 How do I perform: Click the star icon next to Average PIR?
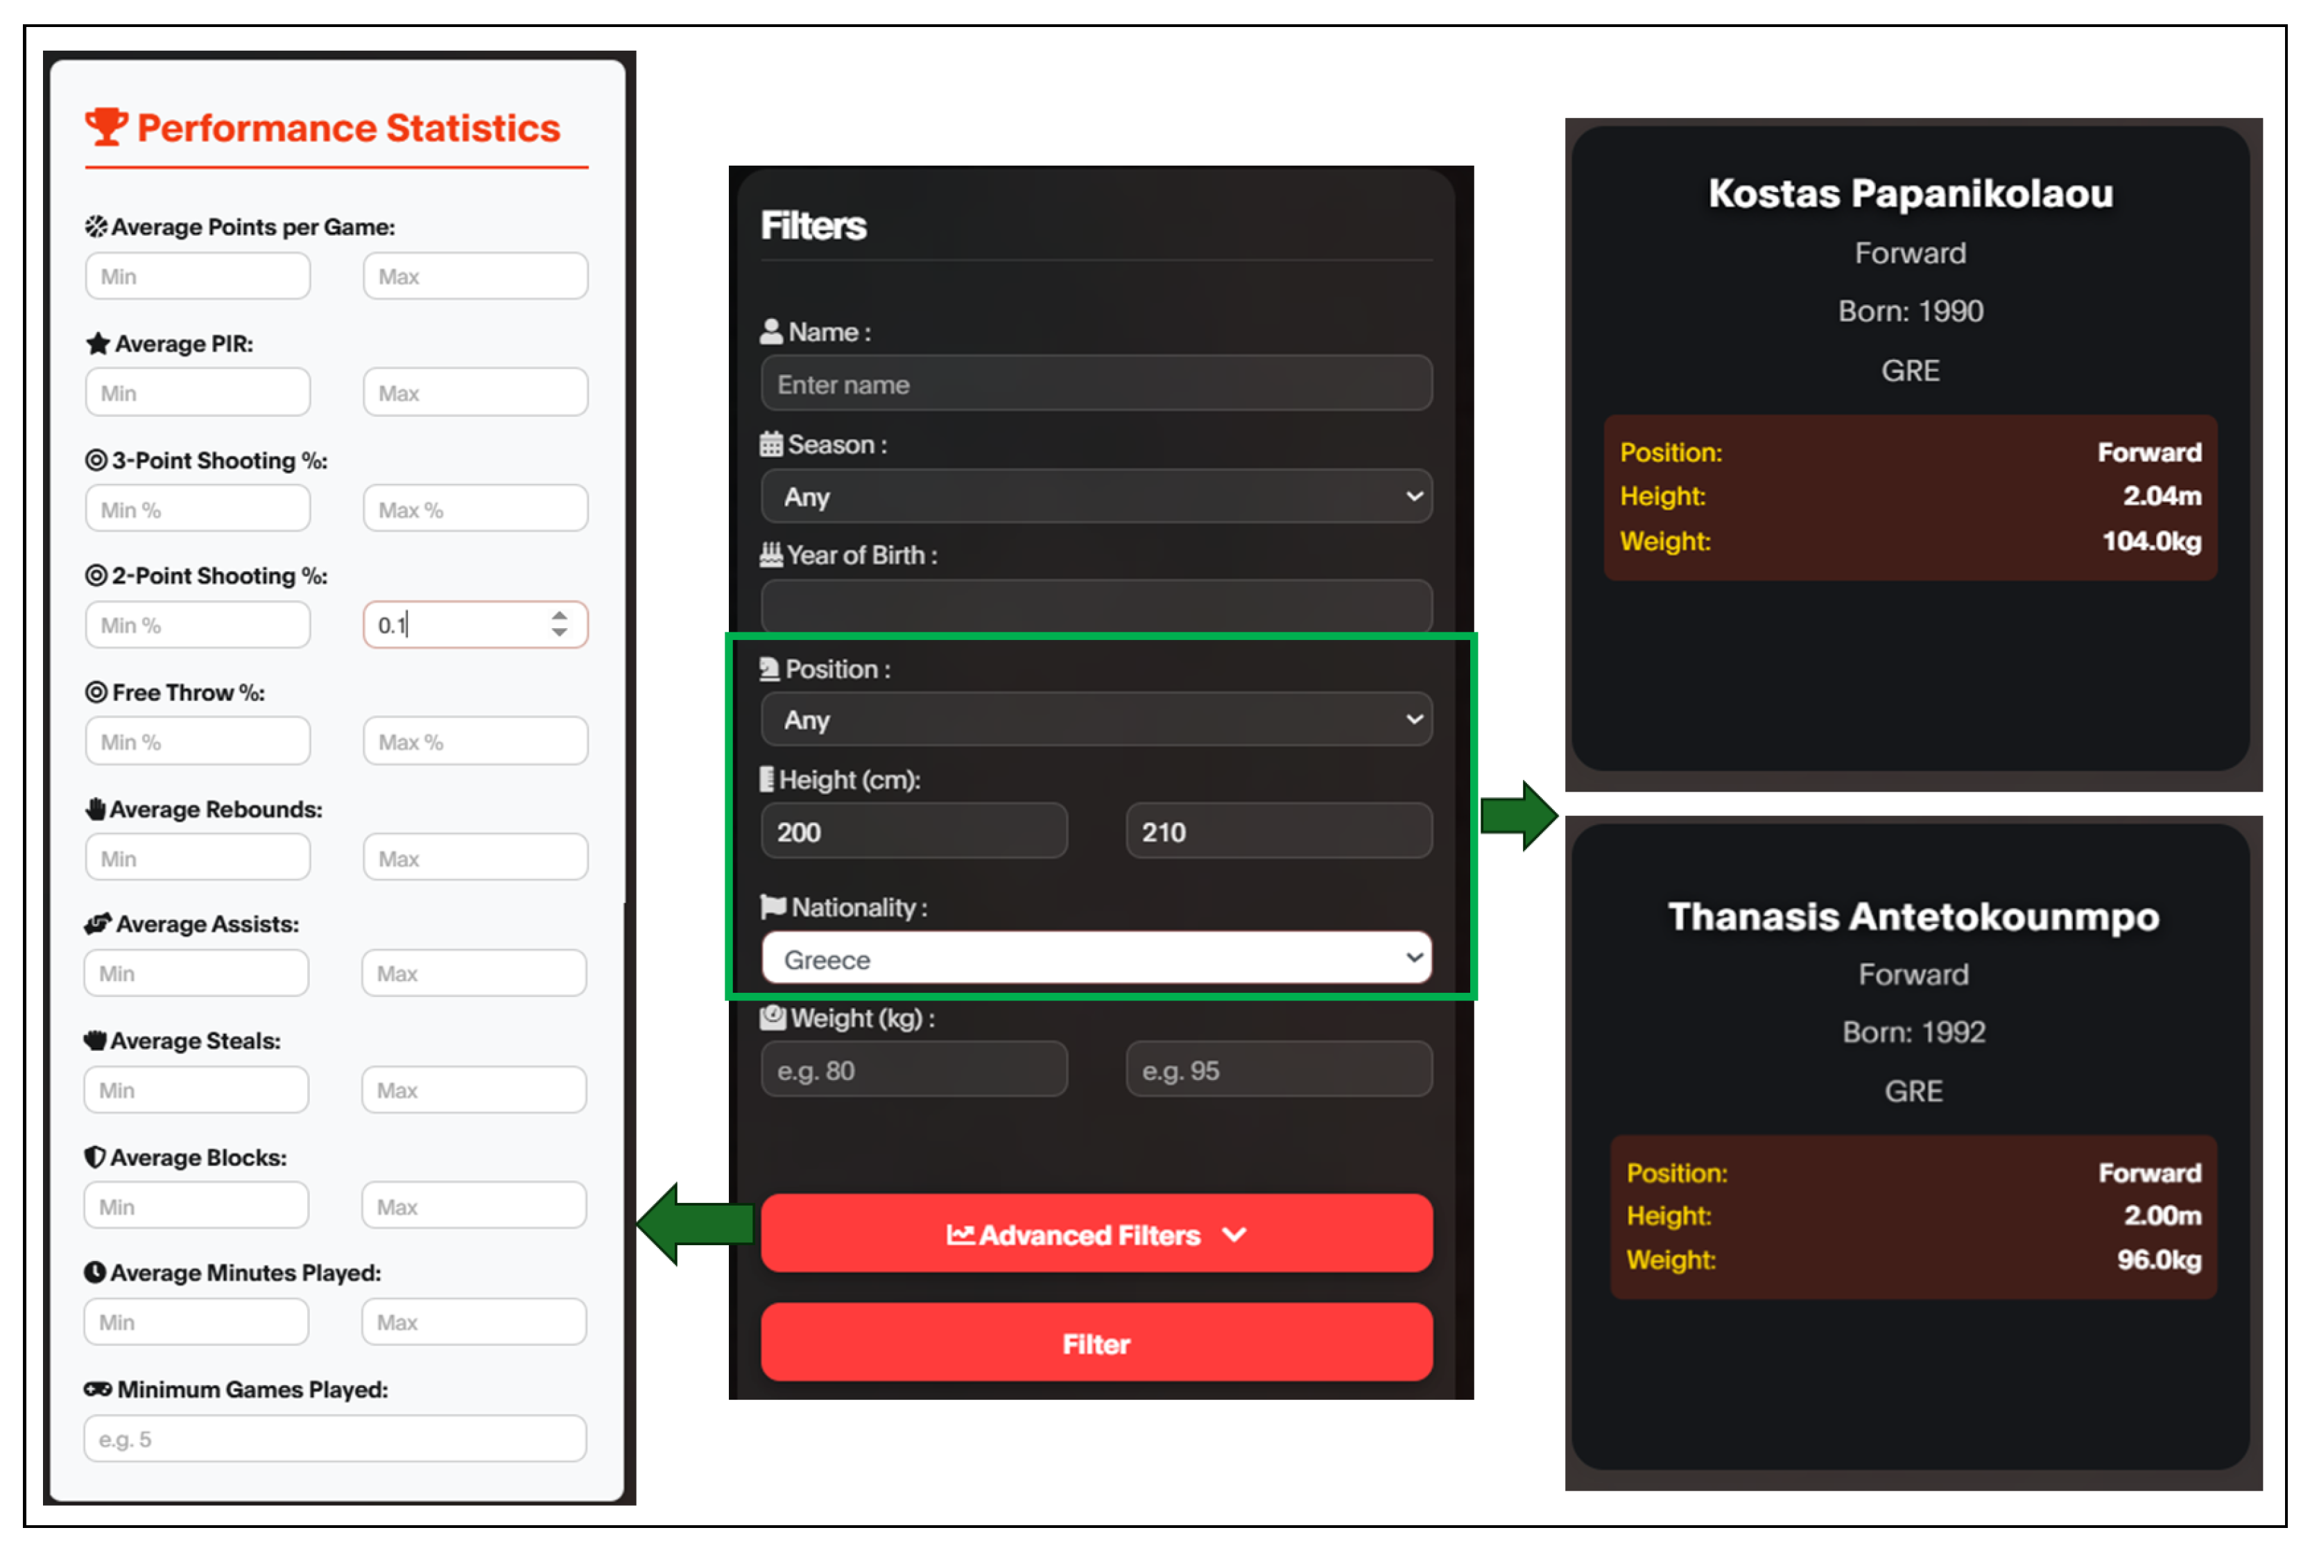coord(98,343)
